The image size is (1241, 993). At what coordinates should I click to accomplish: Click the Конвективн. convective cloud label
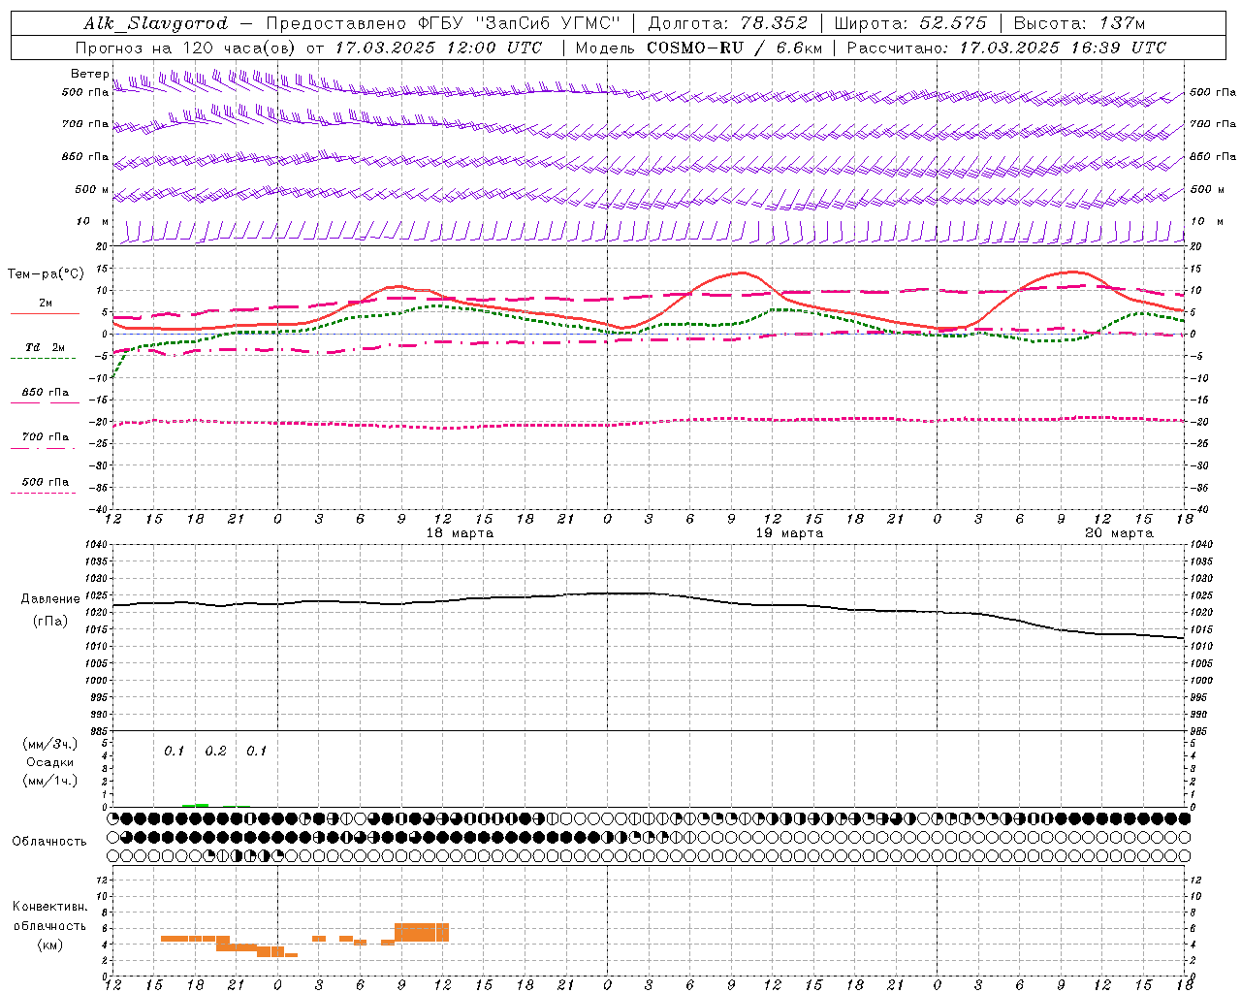[x=50, y=907]
